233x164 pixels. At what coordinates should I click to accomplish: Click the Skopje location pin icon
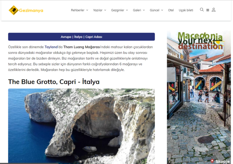click(212, 161)
